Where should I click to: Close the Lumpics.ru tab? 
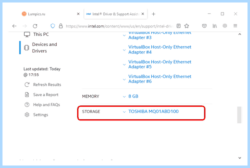78,14
